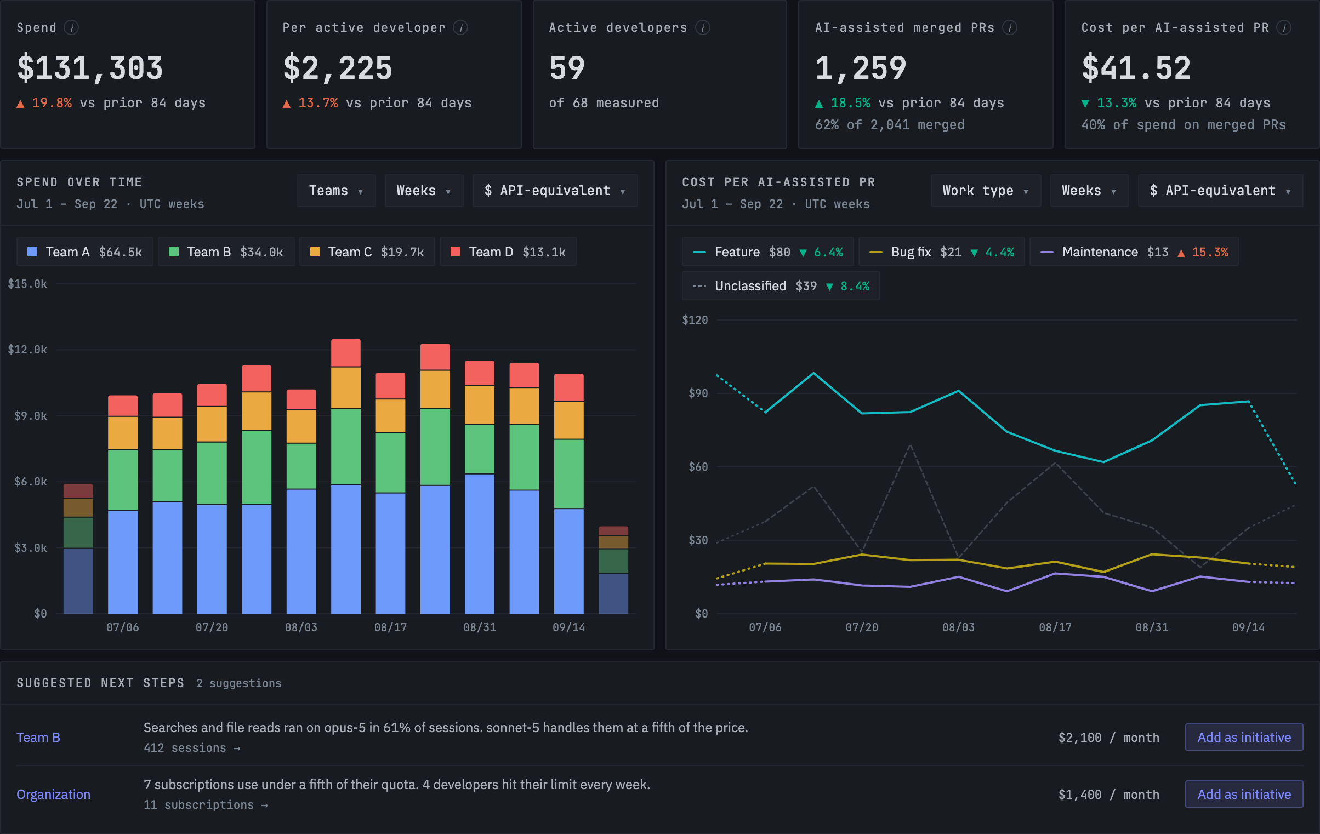Click the 18.5% merged PRs change indicator
The width and height of the screenshot is (1320, 834).
click(843, 103)
